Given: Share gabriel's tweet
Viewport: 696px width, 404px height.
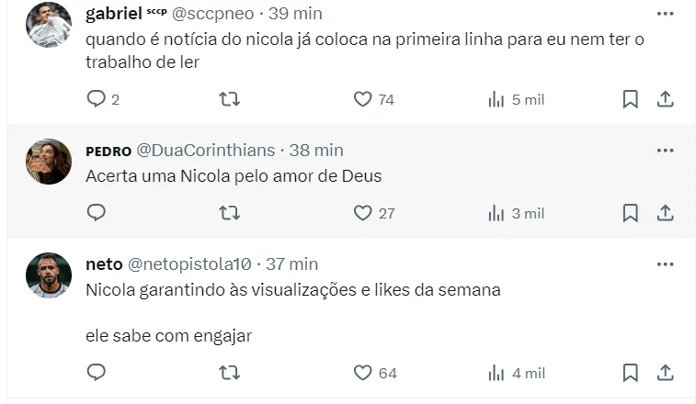Looking at the screenshot, I should point(666,99).
